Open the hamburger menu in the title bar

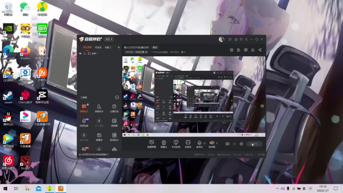[246, 39]
